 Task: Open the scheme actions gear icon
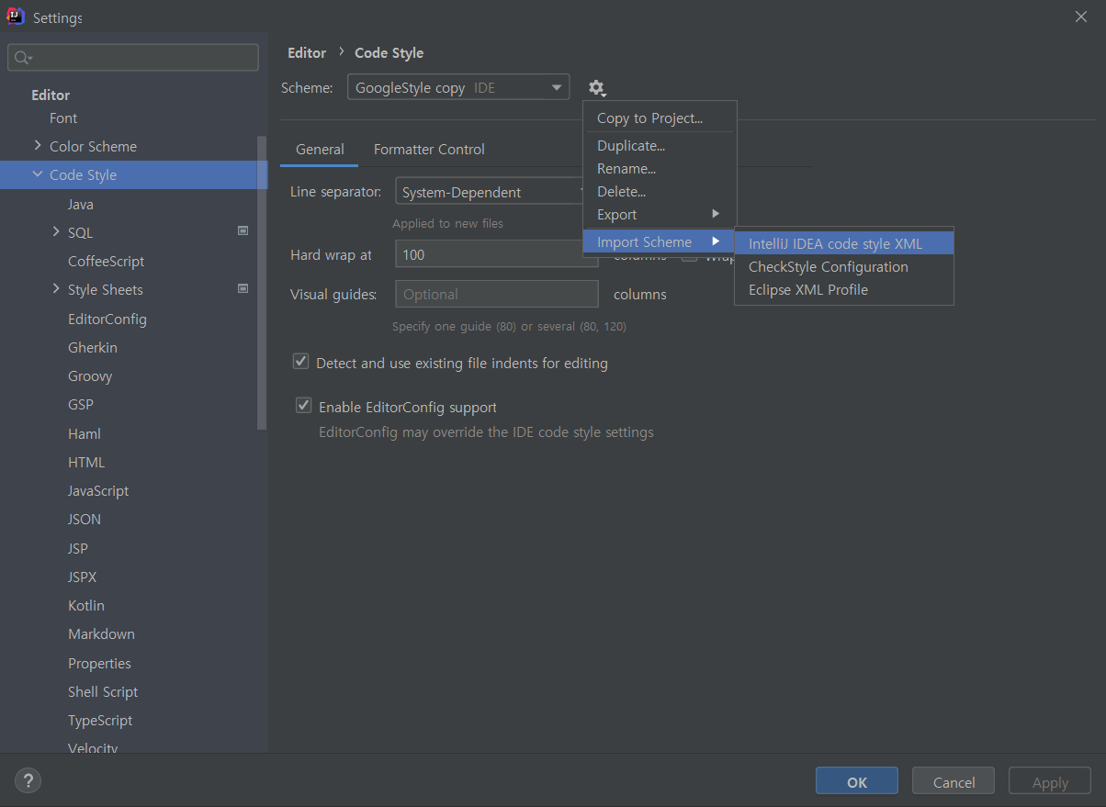coord(597,88)
